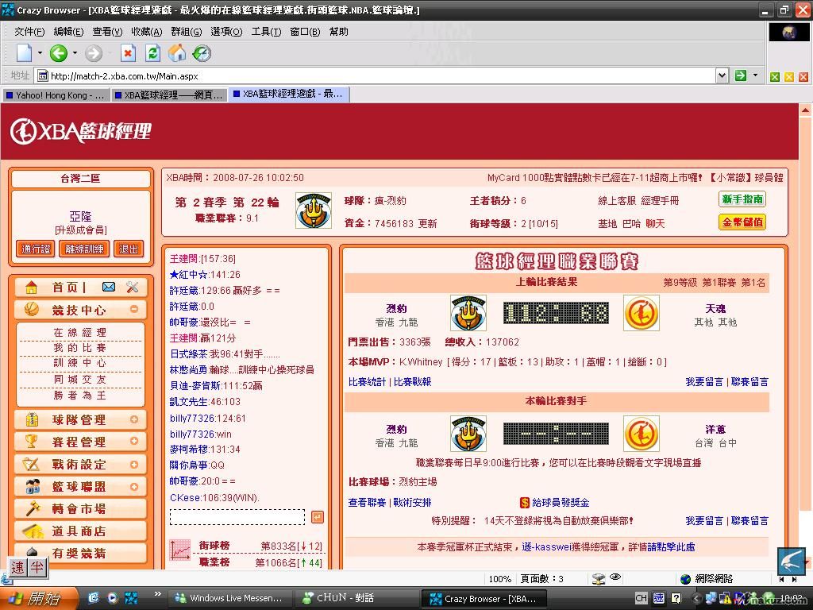Collapse the 競技中心 menu section

tap(133, 310)
